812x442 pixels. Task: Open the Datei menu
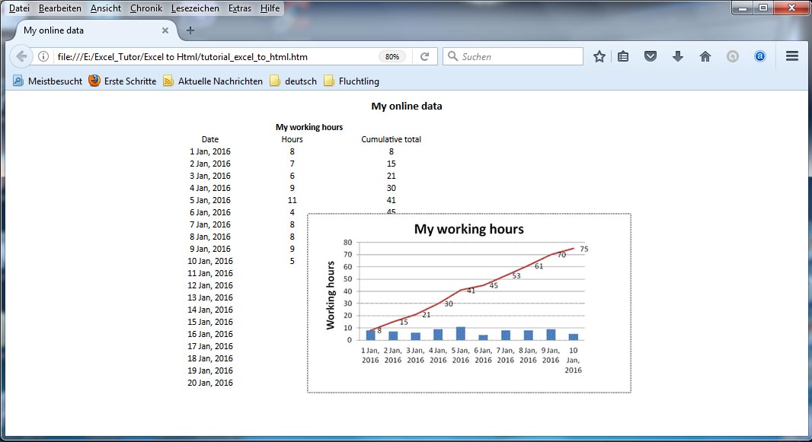coord(19,8)
